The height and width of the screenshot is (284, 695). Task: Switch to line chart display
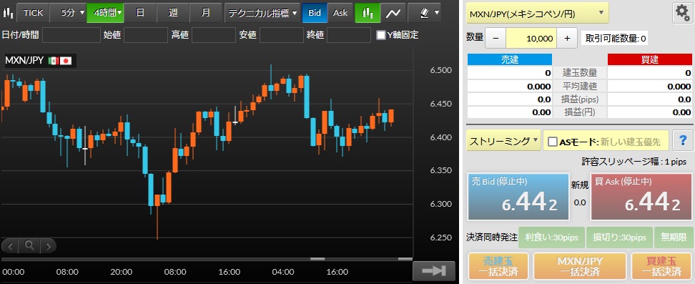[x=393, y=13]
